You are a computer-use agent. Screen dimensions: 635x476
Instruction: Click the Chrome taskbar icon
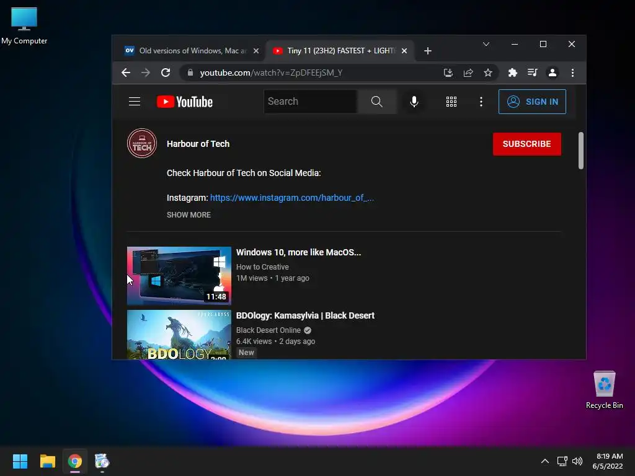(75, 461)
